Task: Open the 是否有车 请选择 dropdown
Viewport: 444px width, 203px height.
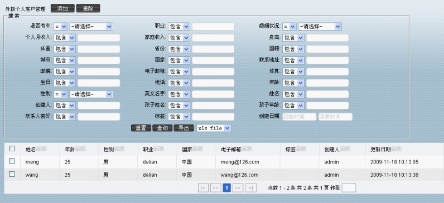Action: click(91, 27)
